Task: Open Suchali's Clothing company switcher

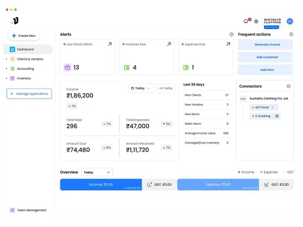Action: [x=272, y=21]
